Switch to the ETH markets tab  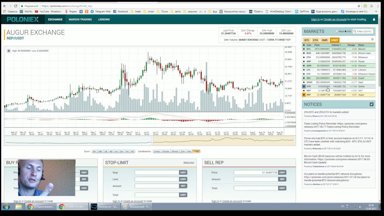315,40
